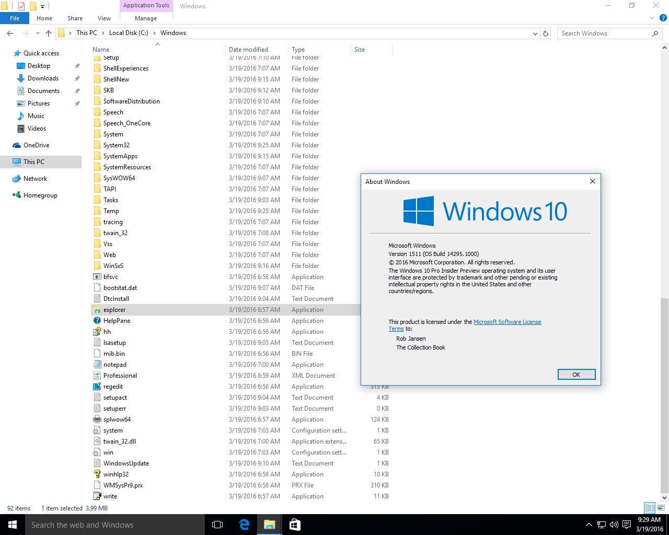669x535 pixels.
Task: Open the address bar history dropdown
Action: point(535,33)
